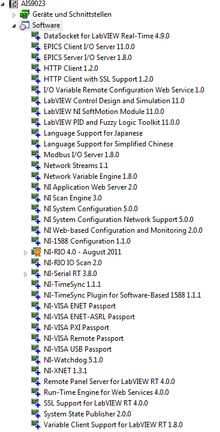
Task: Select NI System Configuration Network Support 5.0.0
Action: click(119, 220)
